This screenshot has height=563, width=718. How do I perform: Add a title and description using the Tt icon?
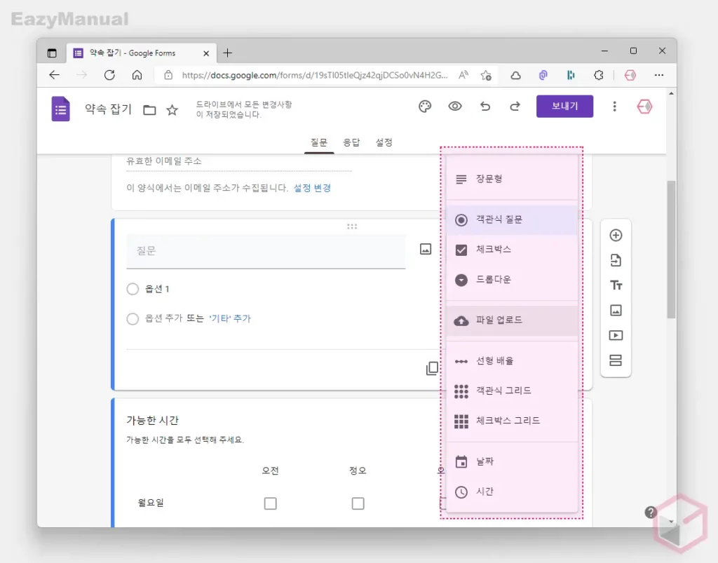coord(616,285)
